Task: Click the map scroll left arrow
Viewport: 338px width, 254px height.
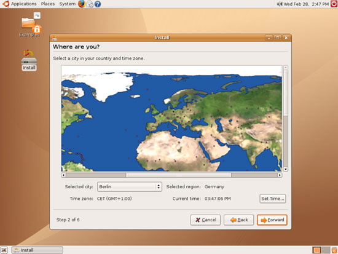Action: coord(63,175)
